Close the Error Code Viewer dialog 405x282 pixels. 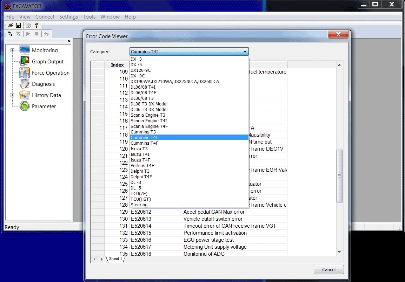click(x=338, y=34)
